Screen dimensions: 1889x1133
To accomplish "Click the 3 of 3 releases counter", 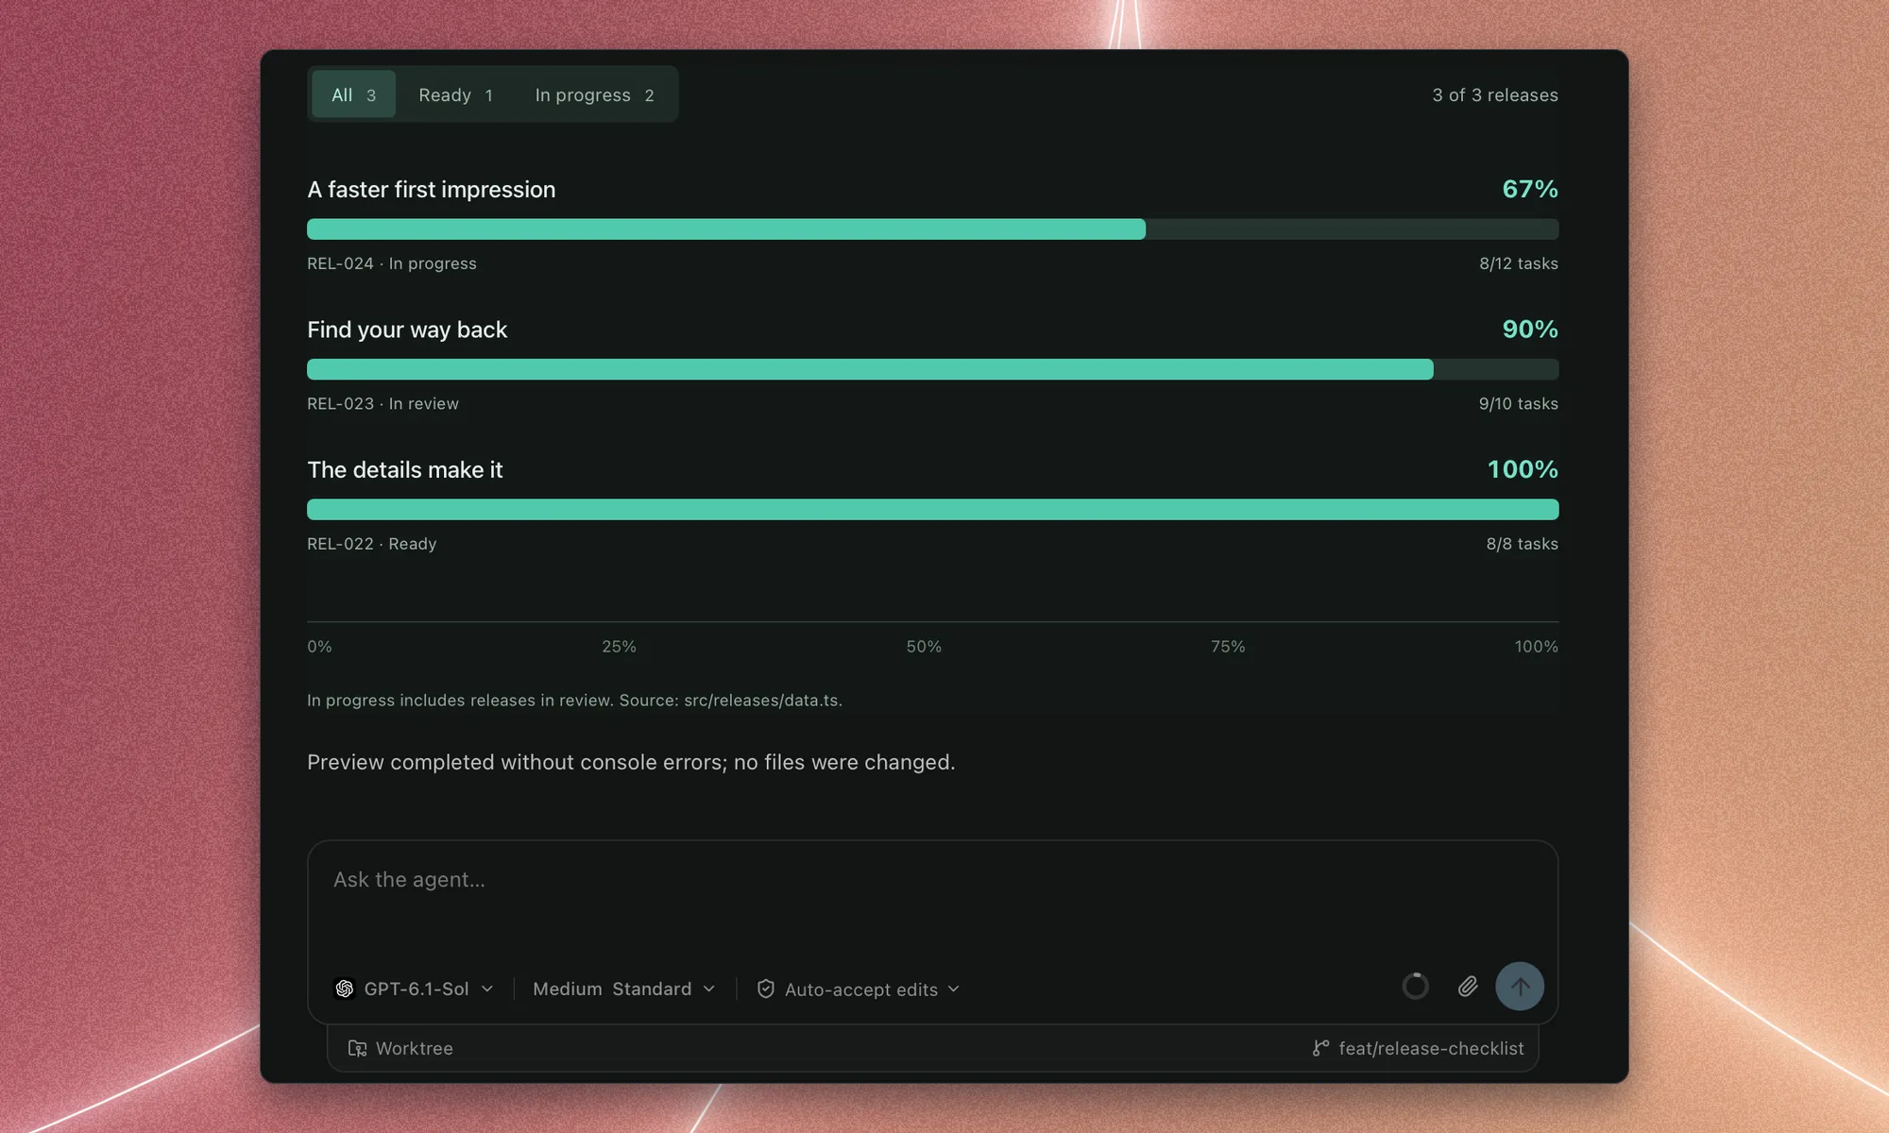I will click(1495, 94).
